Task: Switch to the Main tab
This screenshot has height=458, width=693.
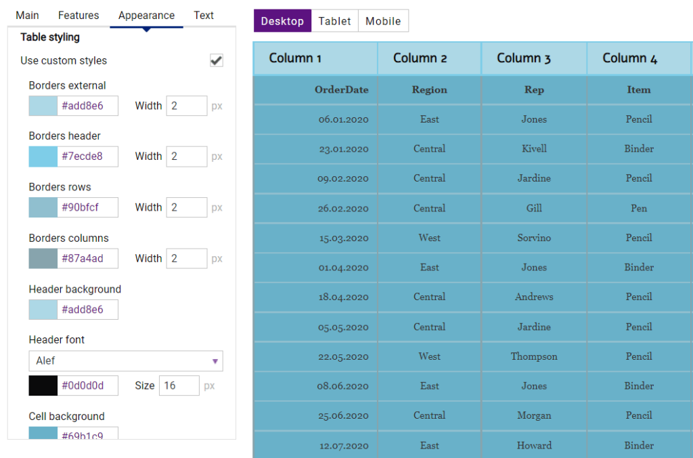Action: click(27, 15)
